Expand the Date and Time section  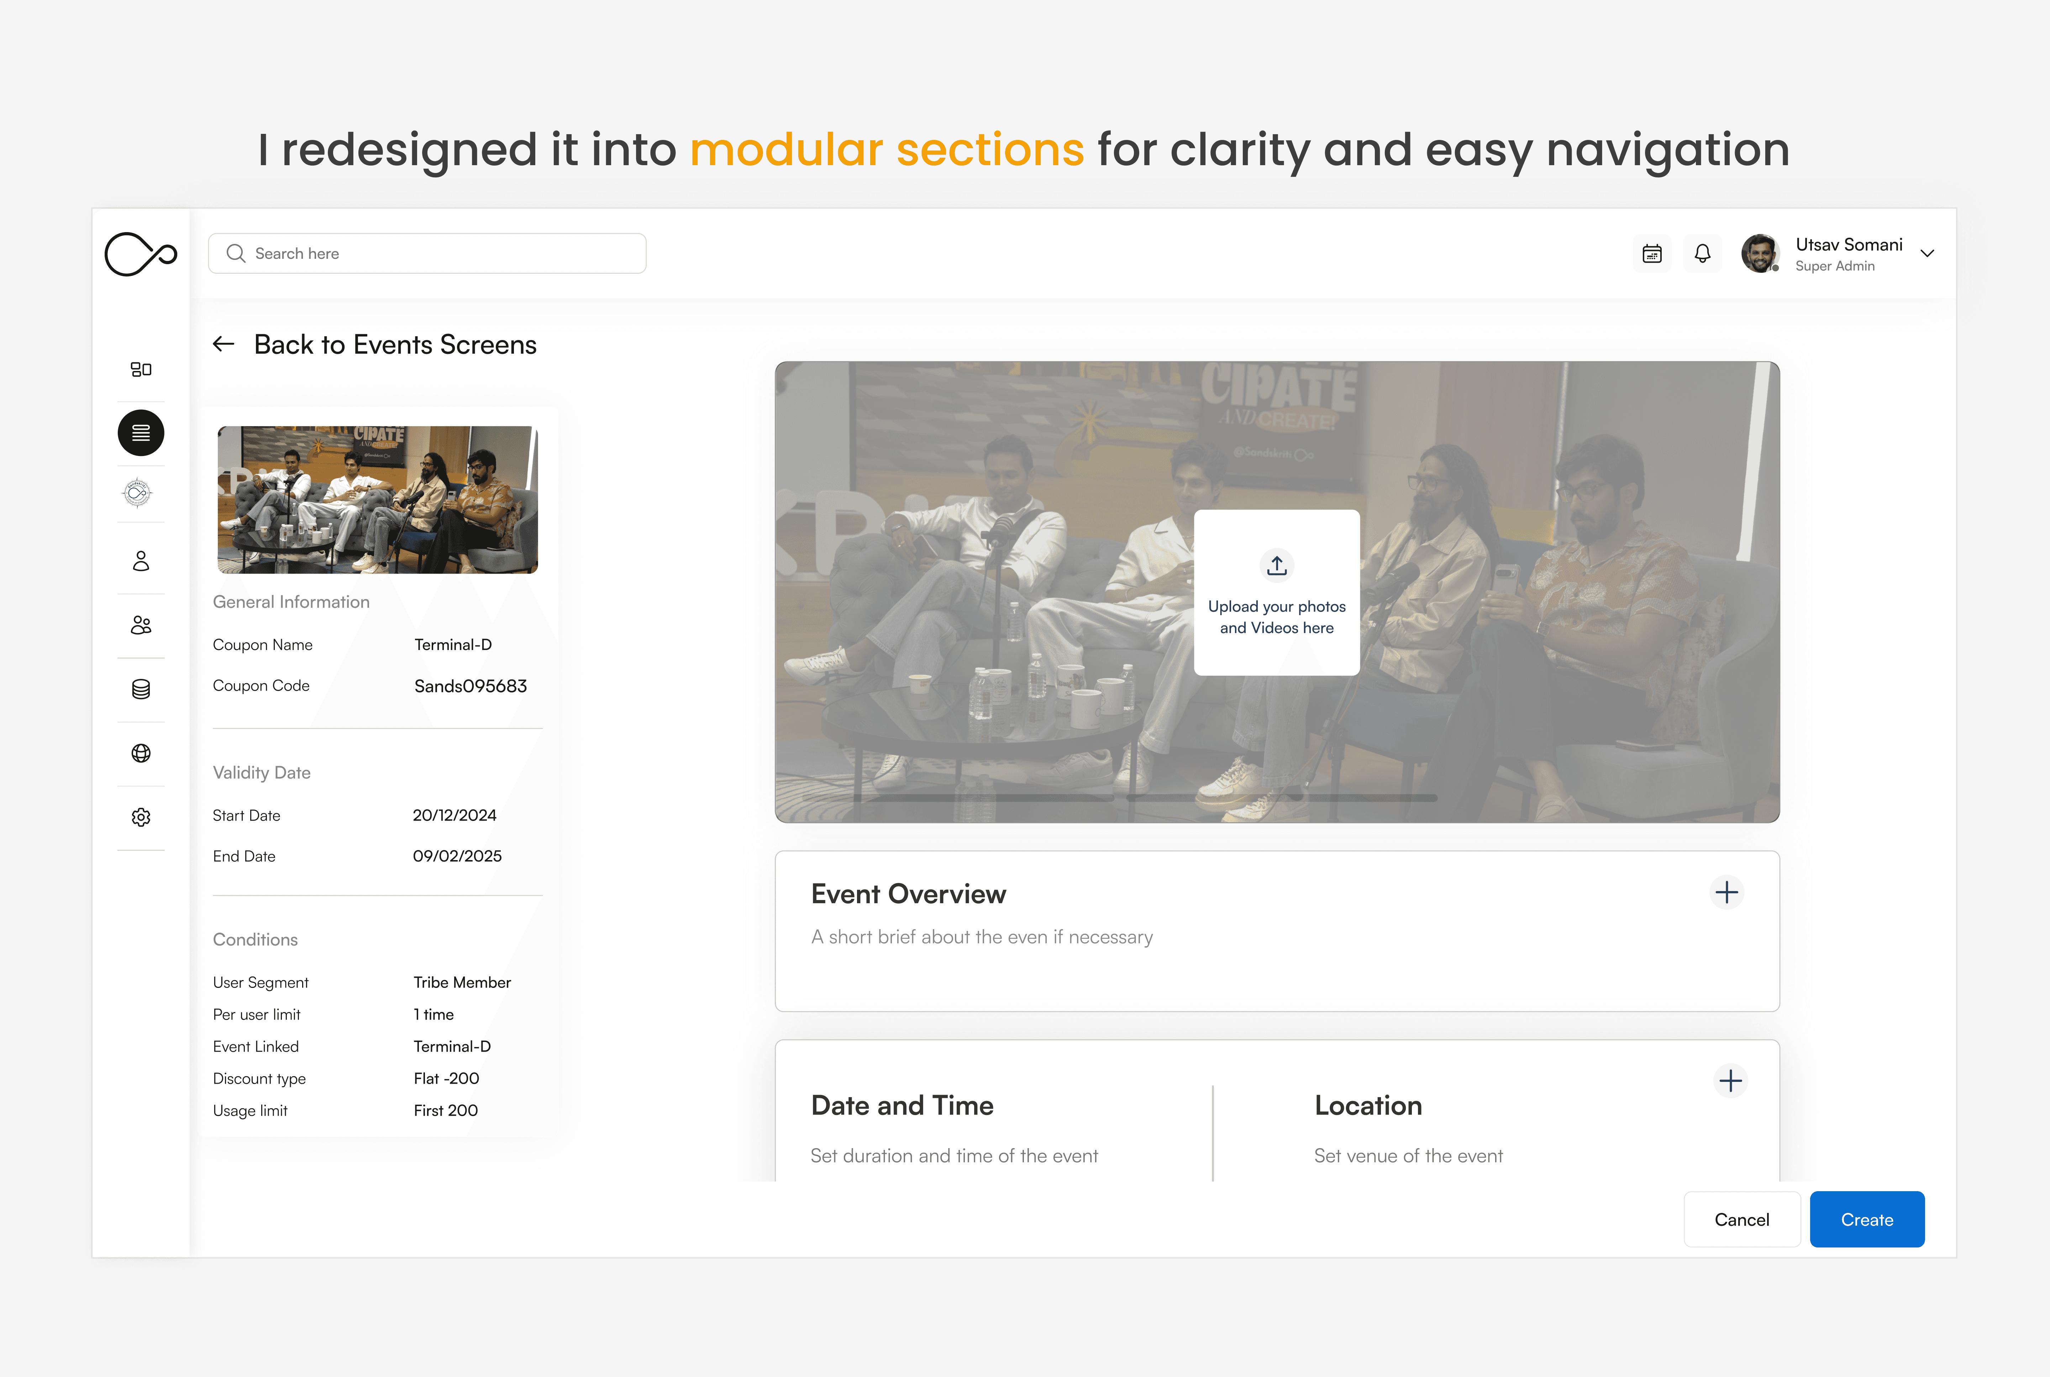(x=1730, y=1081)
